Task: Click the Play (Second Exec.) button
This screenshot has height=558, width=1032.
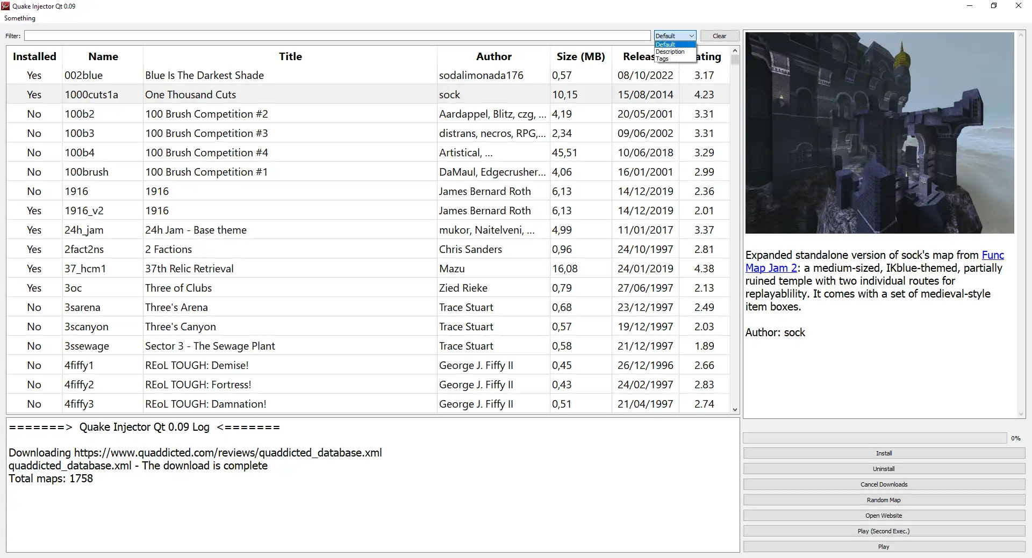Action: pos(884,531)
